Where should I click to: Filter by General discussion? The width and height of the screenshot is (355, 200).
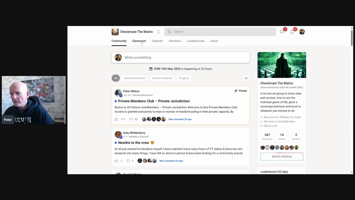135,78
